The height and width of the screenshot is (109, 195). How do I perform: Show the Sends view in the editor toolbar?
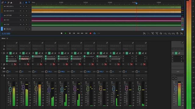[x=9, y=2]
